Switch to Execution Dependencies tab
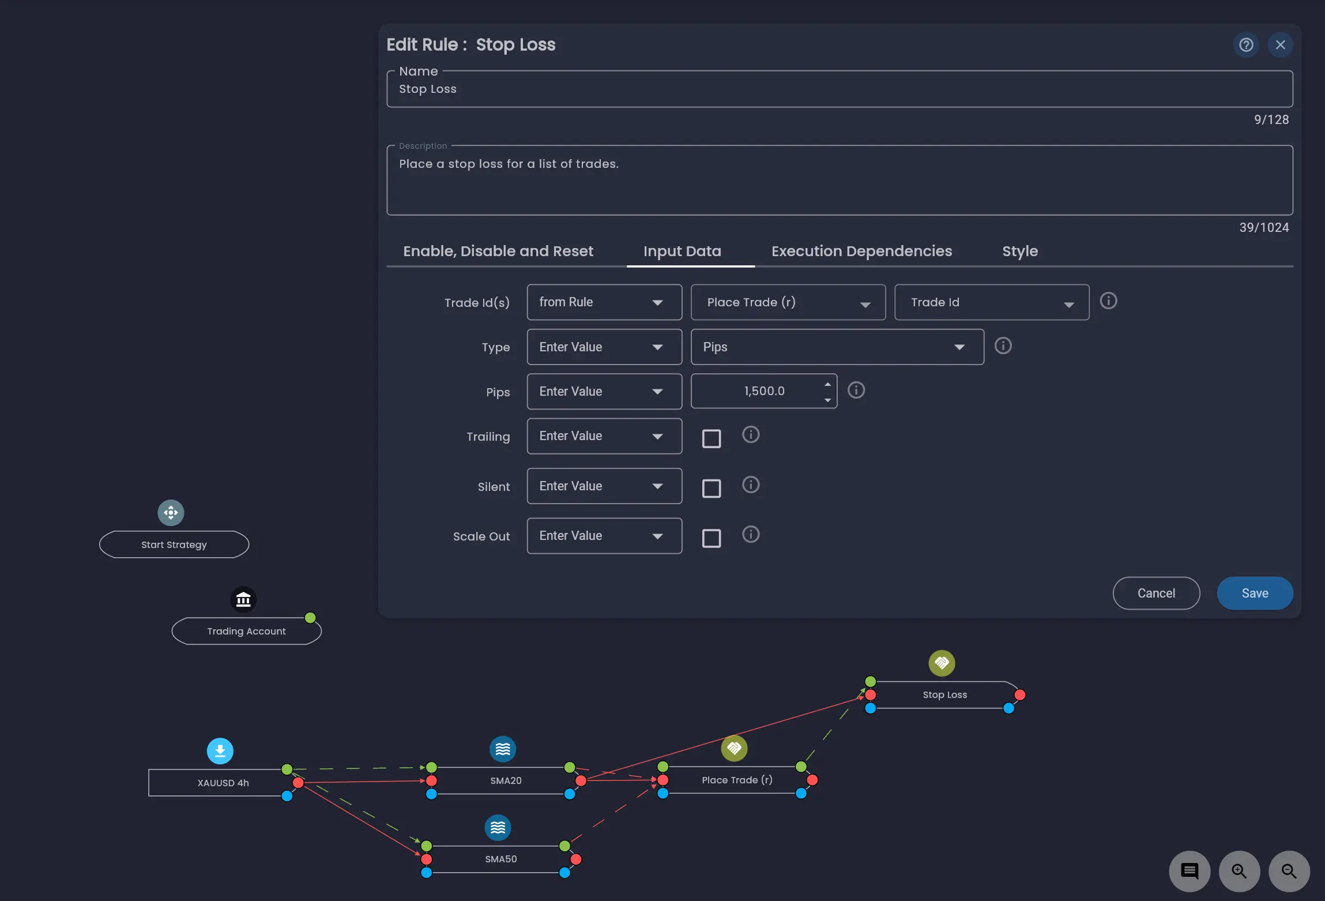1325x901 pixels. point(861,251)
